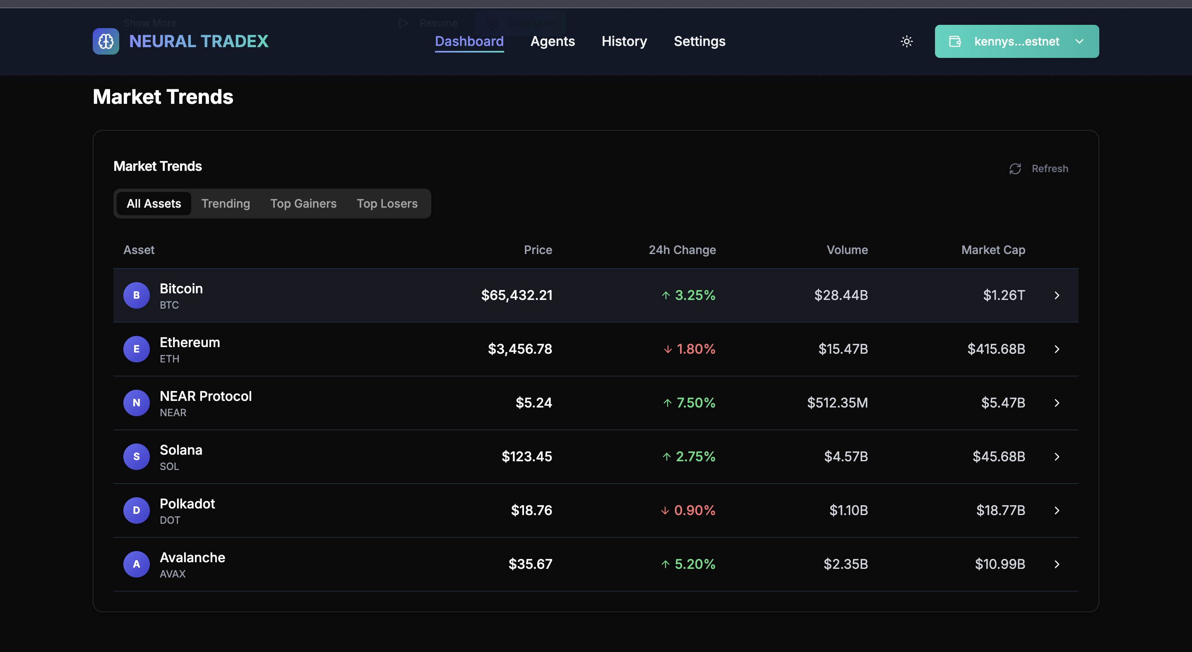Sort by the 24h Change column header
1192x652 pixels.
click(682, 250)
